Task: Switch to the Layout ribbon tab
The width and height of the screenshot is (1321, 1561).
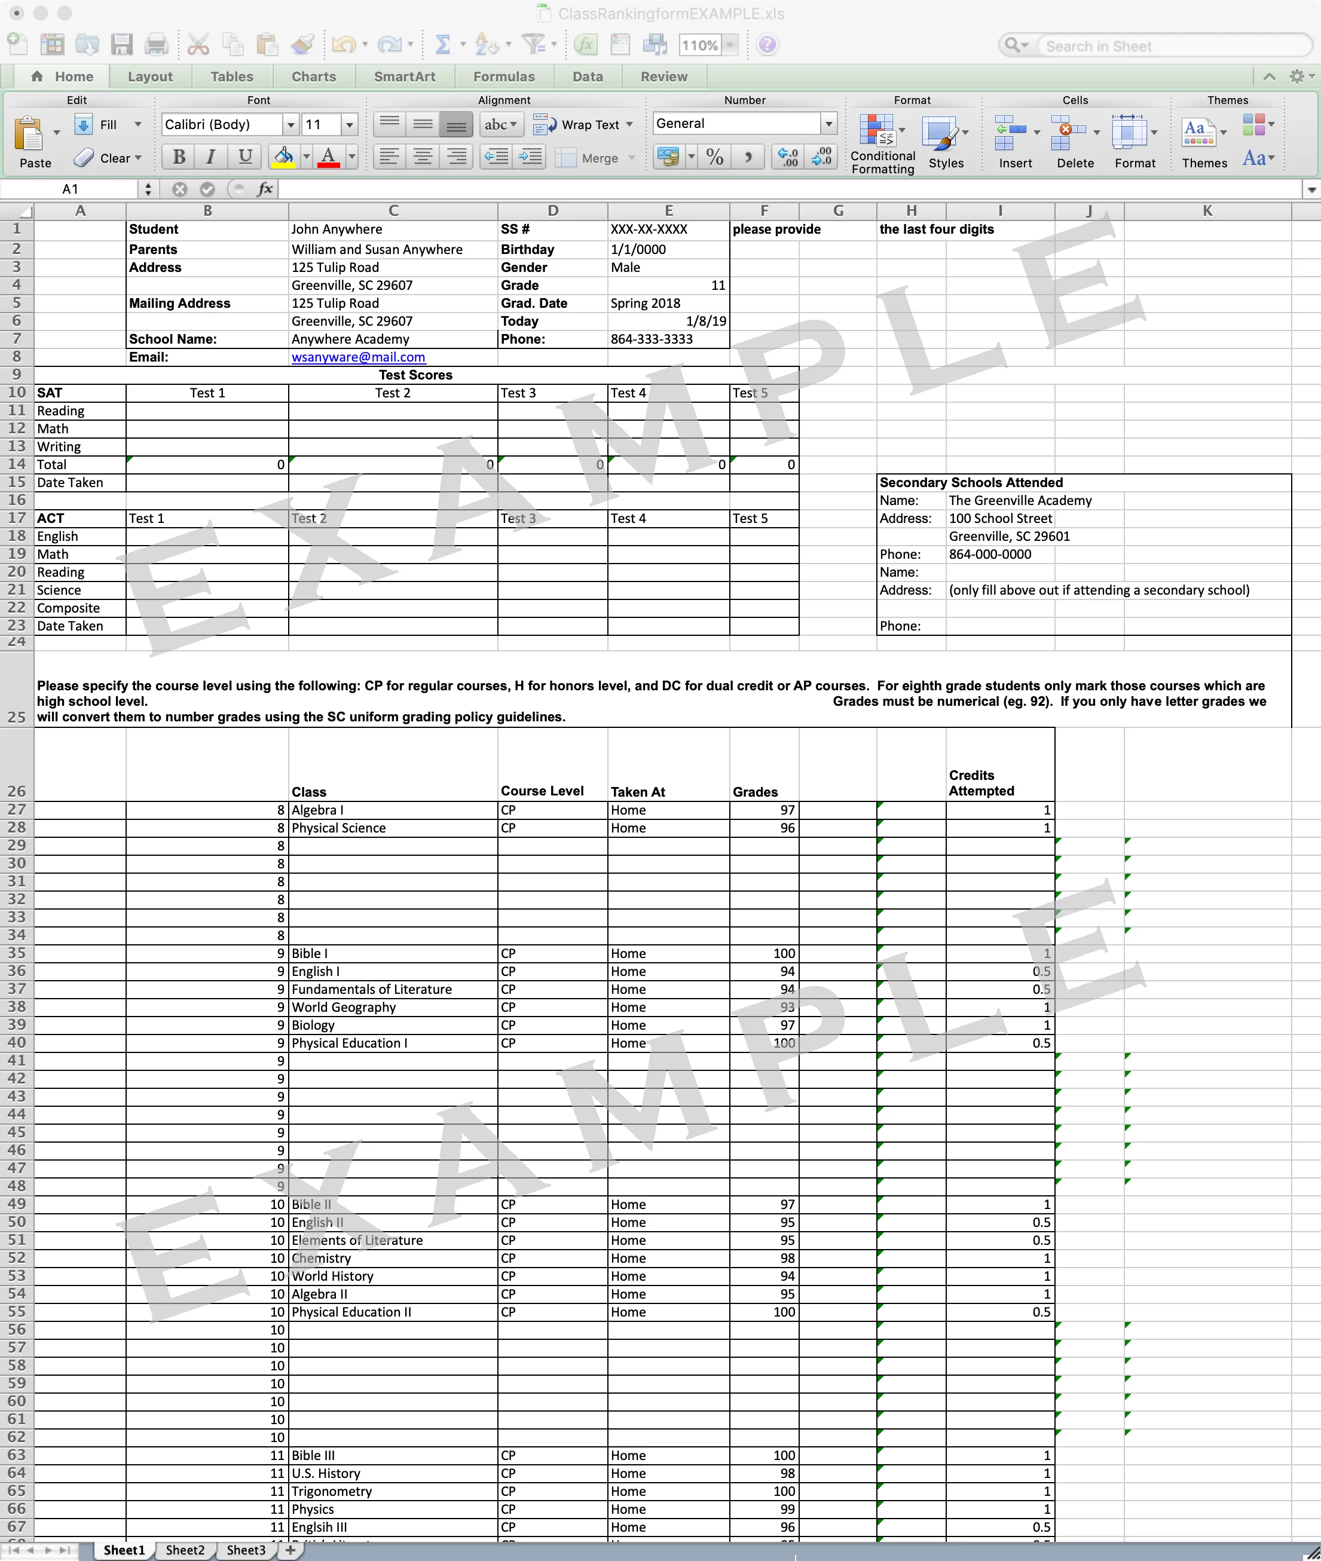Action: tap(150, 76)
